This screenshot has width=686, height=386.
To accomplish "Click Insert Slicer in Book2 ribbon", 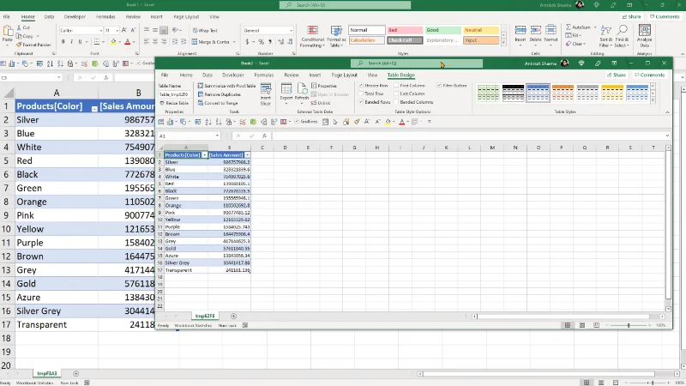I will coord(266,94).
